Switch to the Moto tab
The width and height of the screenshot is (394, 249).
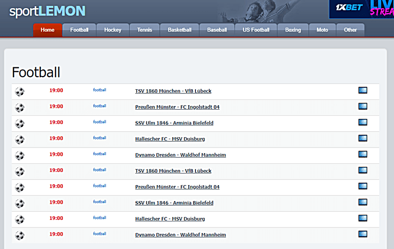point(322,30)
